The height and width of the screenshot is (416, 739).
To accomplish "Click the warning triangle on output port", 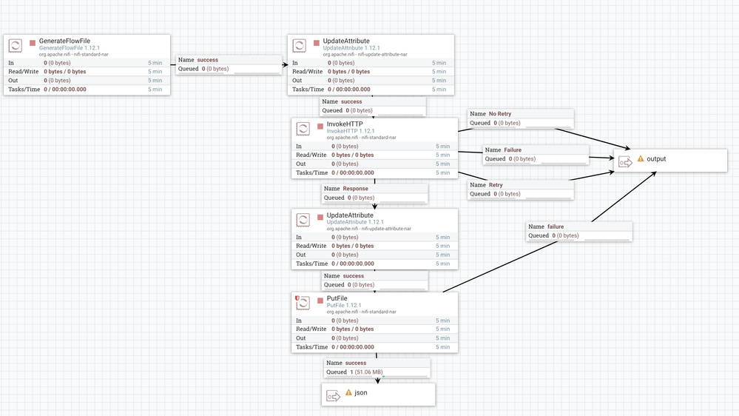I will click(641, 159).
